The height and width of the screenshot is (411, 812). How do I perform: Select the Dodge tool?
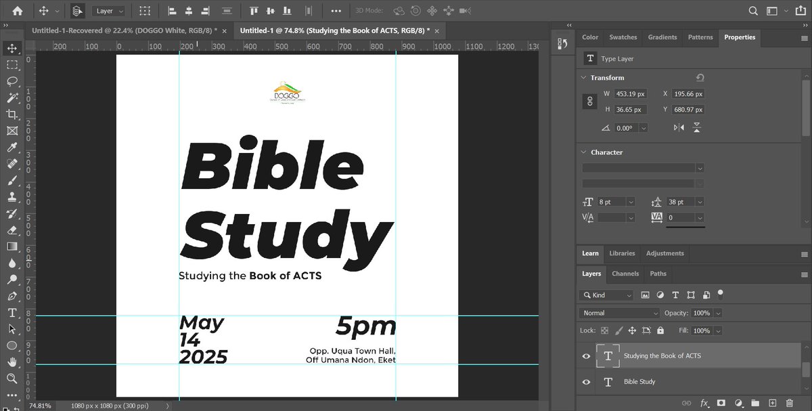(12, 280)
